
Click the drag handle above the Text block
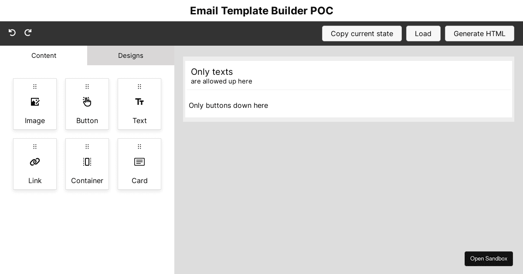[139, 87]
